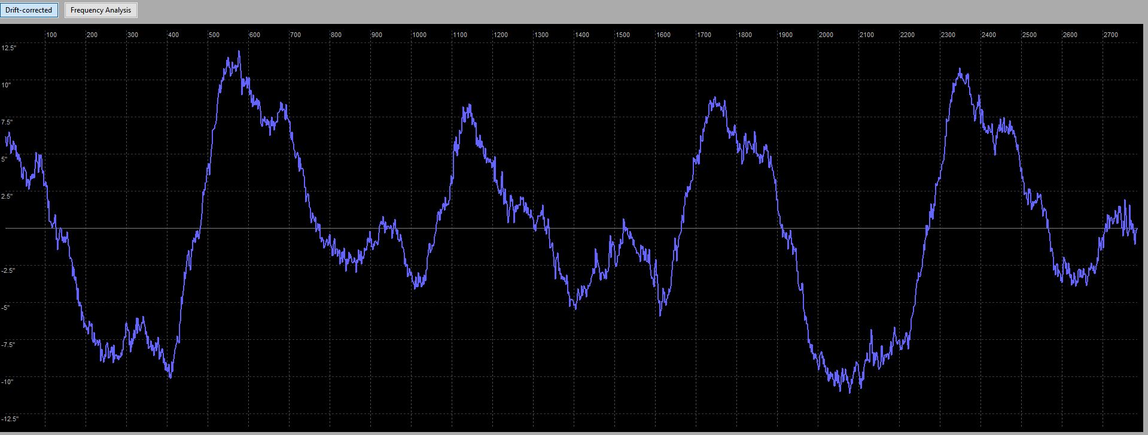The width and height of the screenshot is (1148, 435).
Task: Click the "-5"" vertical axis label
Action: [5, 308]
